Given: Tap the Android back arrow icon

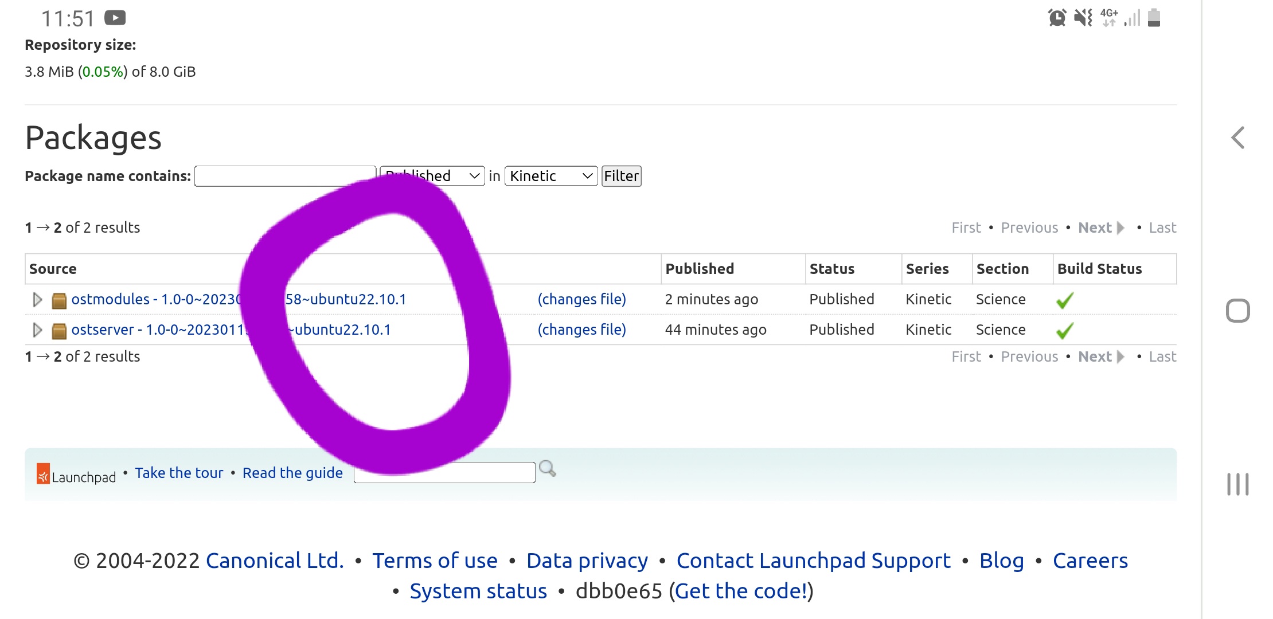Looking at the screenshot, I should (x=1238, y=138).
